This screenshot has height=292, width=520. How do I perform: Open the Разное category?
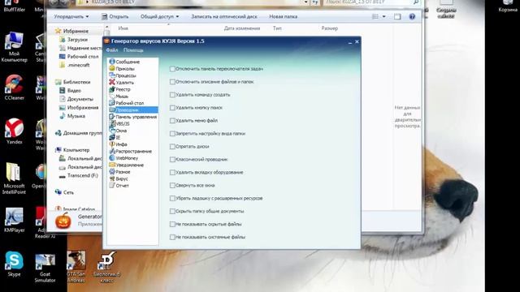pos(119,172)
